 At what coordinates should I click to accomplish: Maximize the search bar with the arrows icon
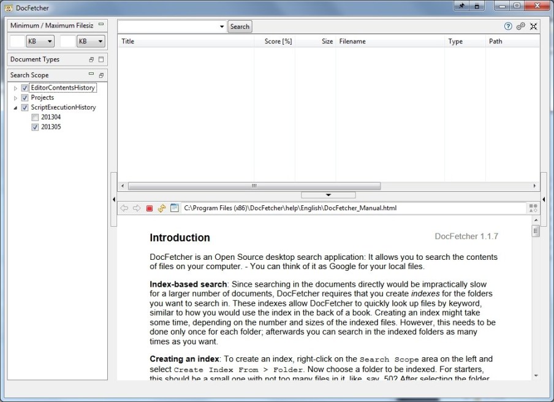pos(533,26)
